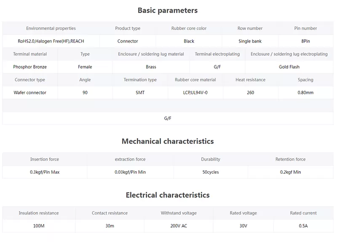Select the Single bank value
The height and width of the screenshot is (242, 337).
[x=250, y=41]
